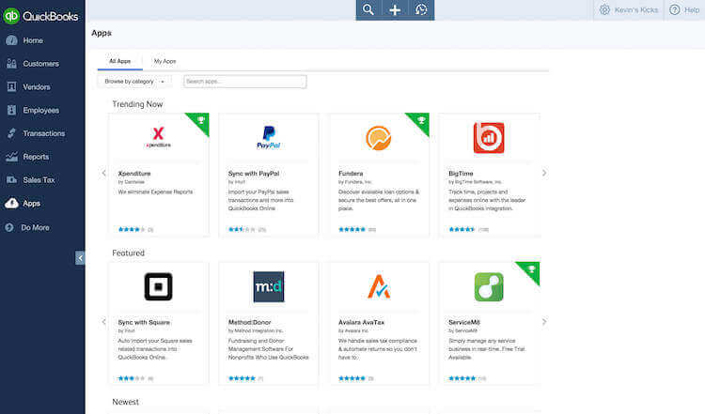Expand the Browse by category dropdown
This screenshot has height=414, width=705.
[133, 82]
